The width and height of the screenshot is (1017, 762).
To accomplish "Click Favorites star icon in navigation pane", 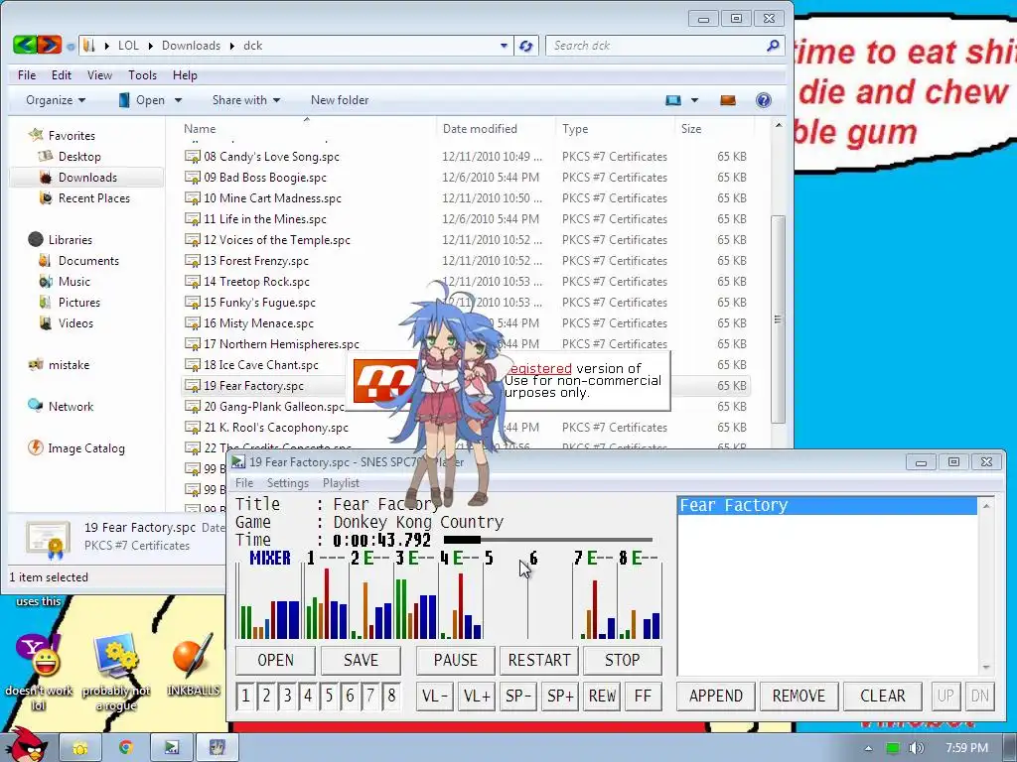I will (x=36, y=135).
